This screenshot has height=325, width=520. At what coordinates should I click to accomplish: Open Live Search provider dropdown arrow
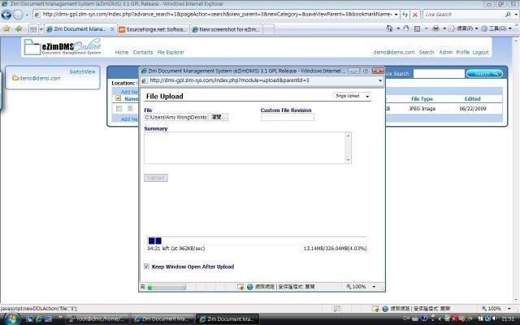coord(516,15)
